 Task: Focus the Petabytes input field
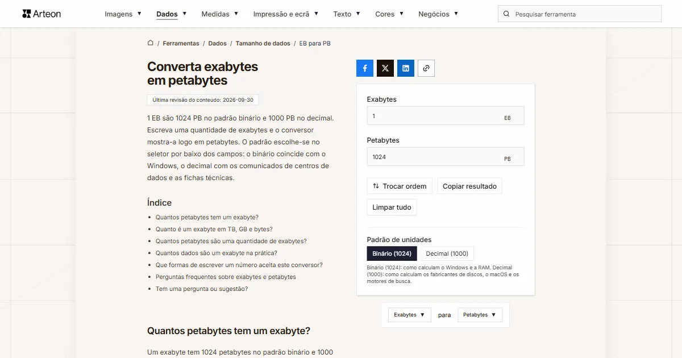coord(446,157)
